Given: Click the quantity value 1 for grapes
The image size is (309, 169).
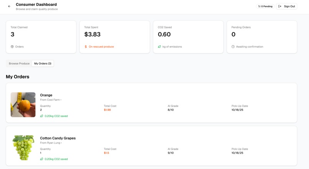Looking at the screenshot, I should click(x=41, y=153).
